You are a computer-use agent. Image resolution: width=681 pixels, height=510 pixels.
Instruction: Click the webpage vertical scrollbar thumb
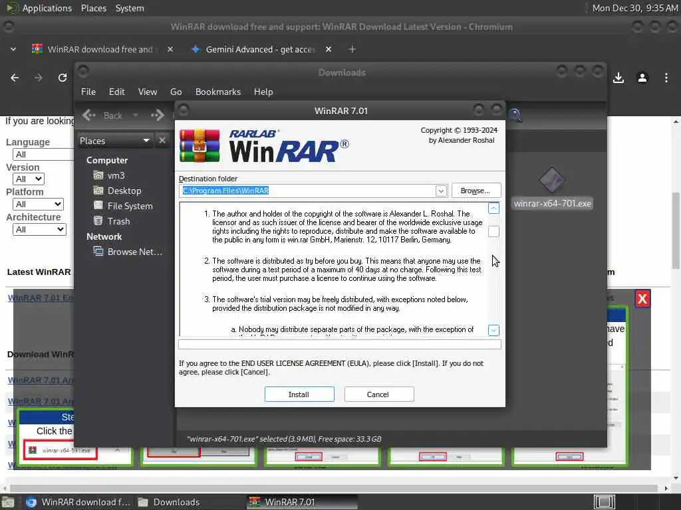[676, 230]
